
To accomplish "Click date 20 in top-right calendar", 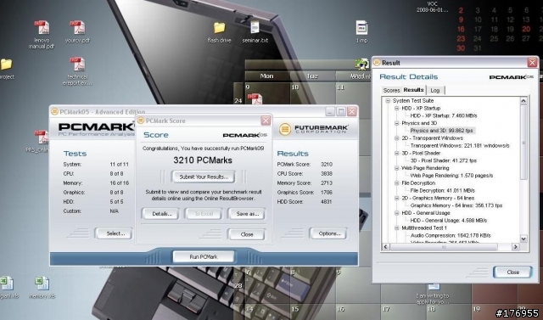I will point(526,29).
